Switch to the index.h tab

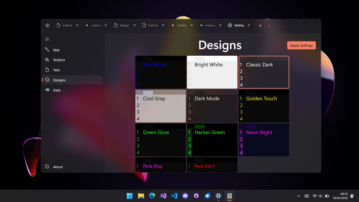[68, 25]
